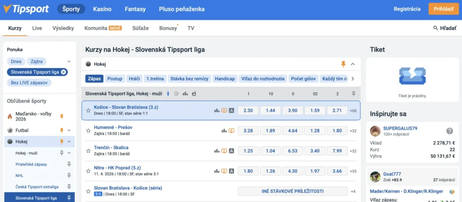
Task: Click the A icon for Trenčín - Skalica
Action: pos(231,151)
